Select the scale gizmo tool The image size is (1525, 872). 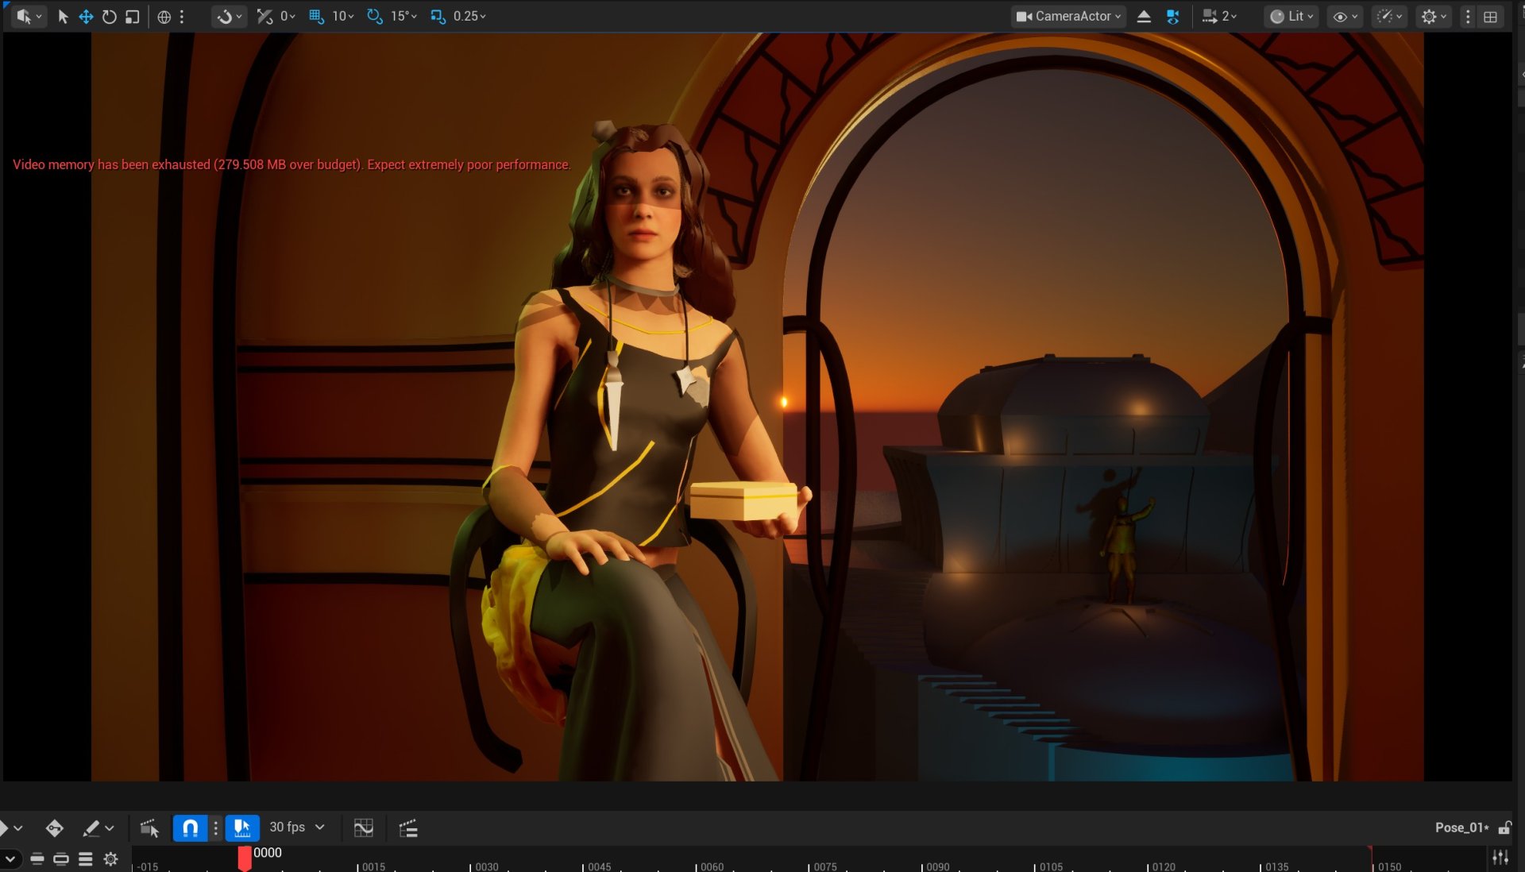[x=133, y=17]
